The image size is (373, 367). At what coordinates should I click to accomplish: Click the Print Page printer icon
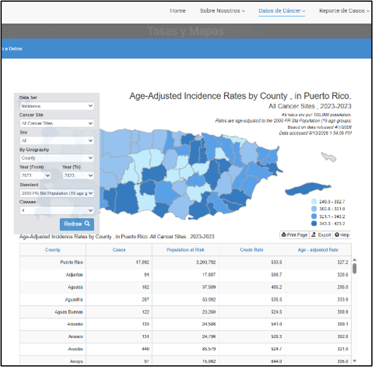tap(283, 235)
